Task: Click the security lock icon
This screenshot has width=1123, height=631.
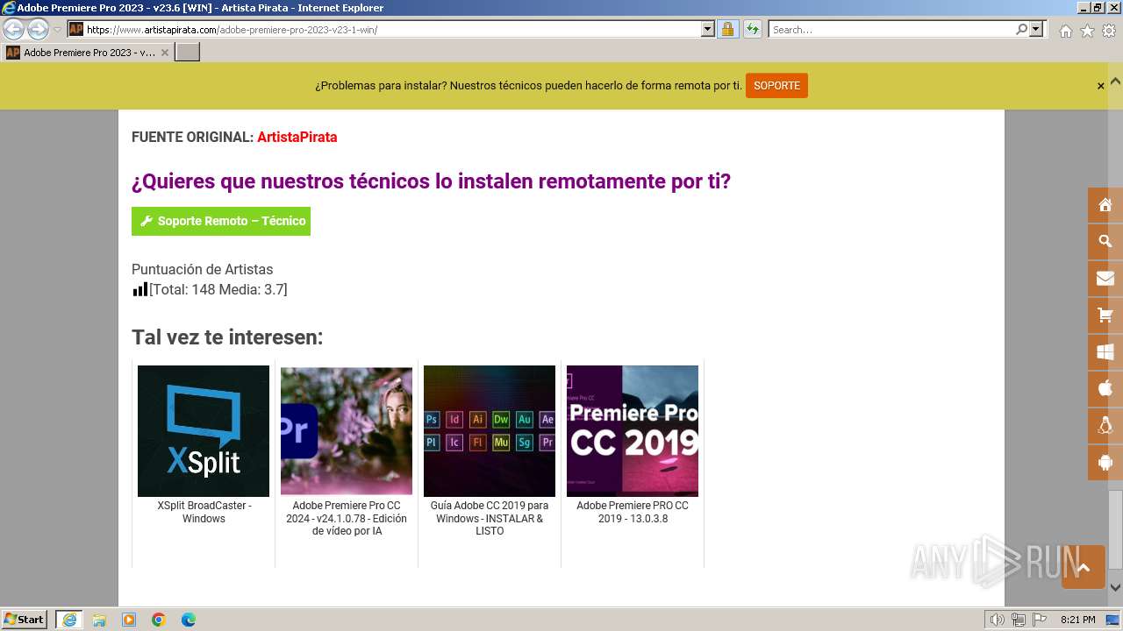Action: (x=727, y=29)
